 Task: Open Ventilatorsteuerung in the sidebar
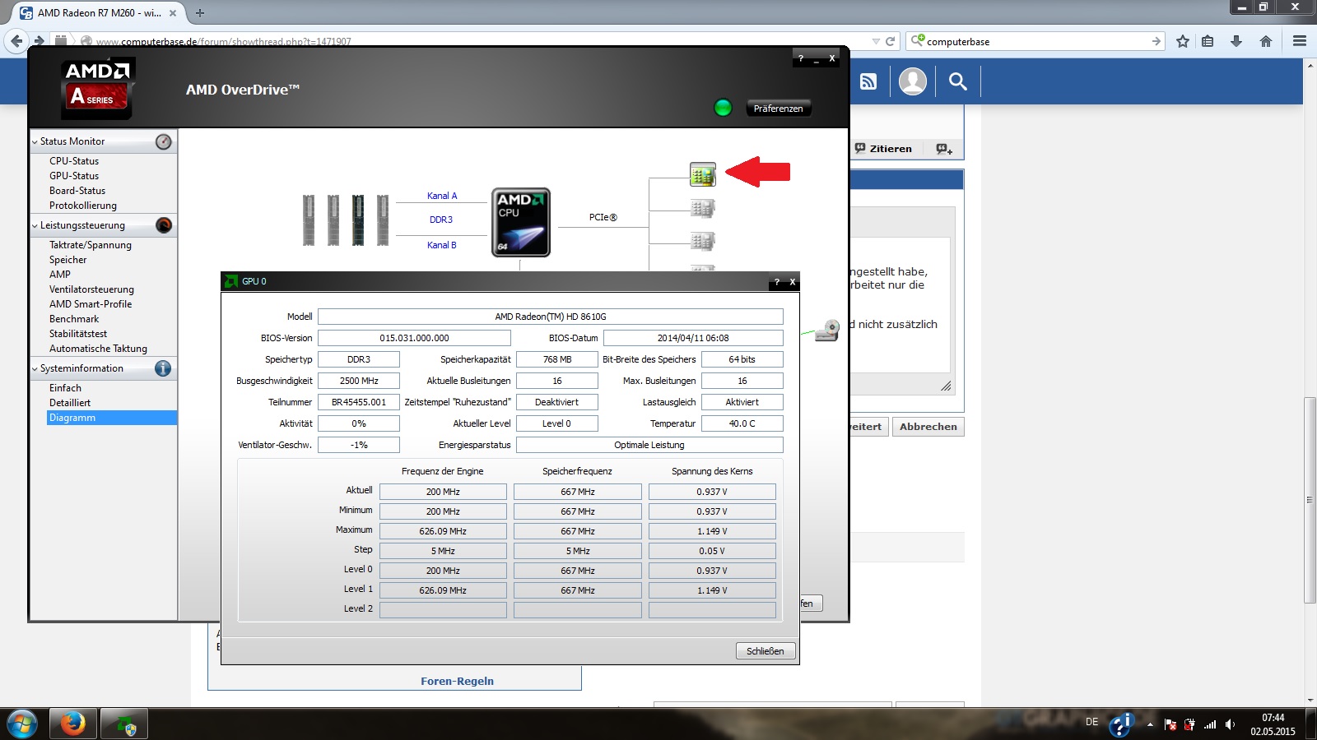(x=91, y=289)
